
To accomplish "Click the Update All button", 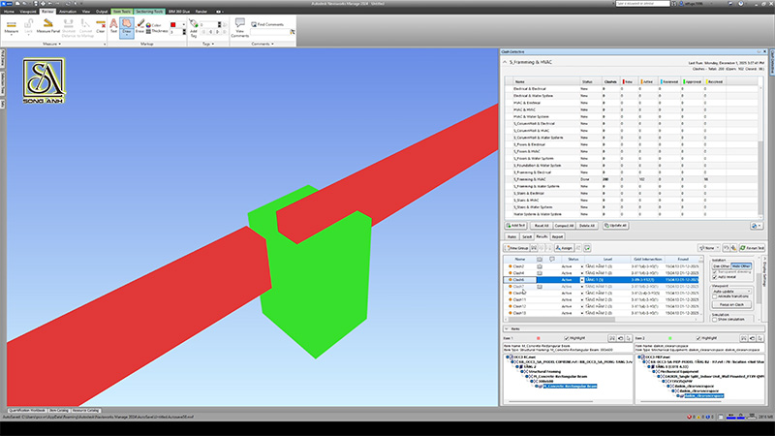I will 616,224.
